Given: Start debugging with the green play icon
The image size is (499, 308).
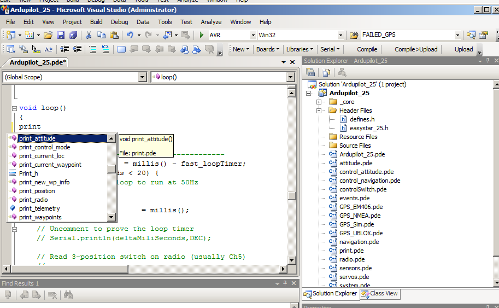Looking at the screenshot, I should point(201,34).
